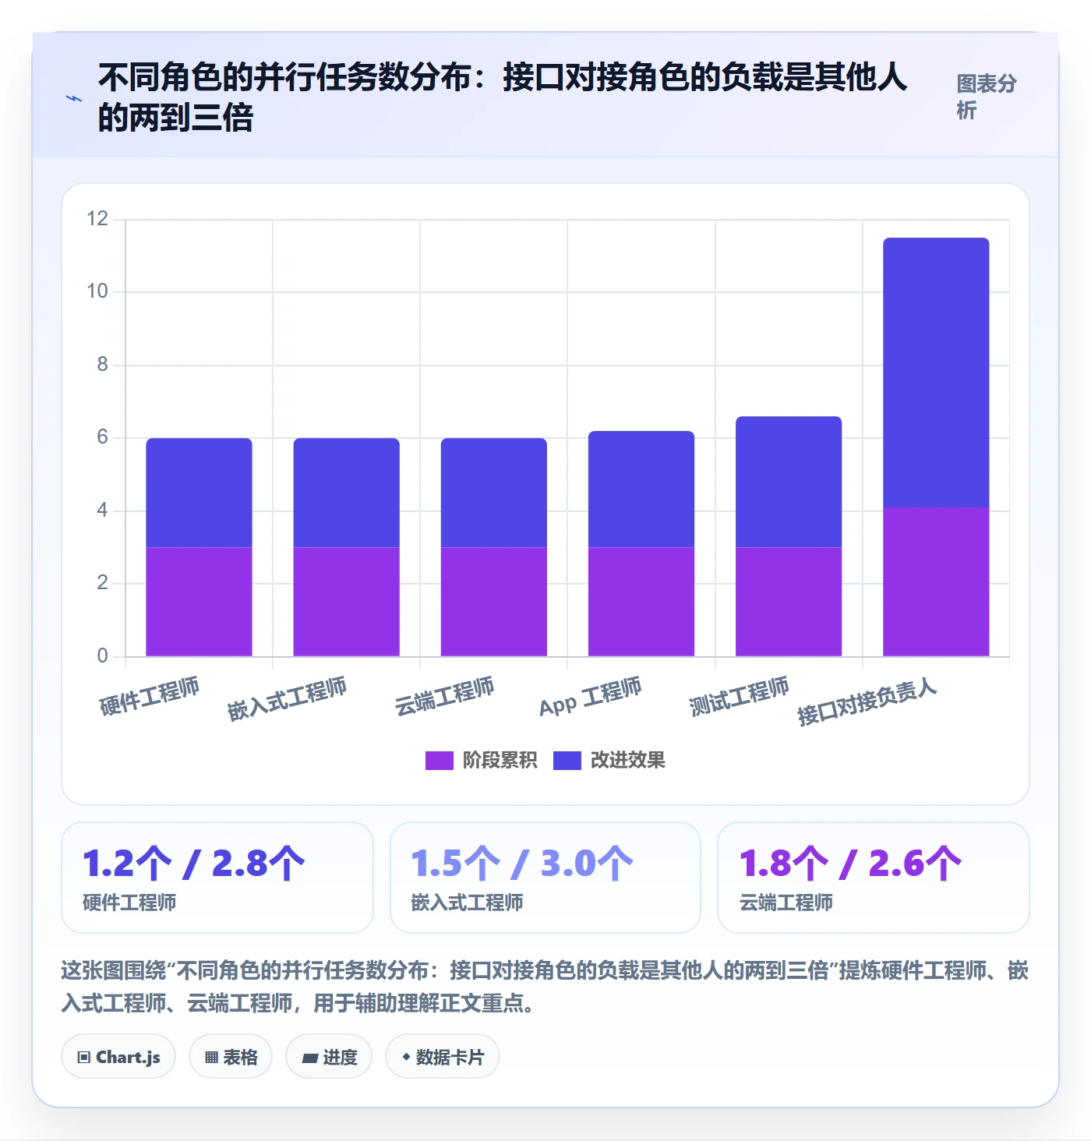Click the purple bar segment for 硬件工程师
The height and width of the screenshot is (1141, 1091).
[x=199, y=602]
